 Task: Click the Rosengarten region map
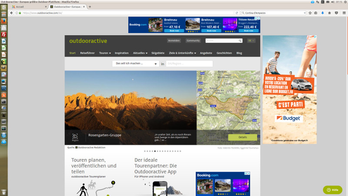tap(228, 100)
